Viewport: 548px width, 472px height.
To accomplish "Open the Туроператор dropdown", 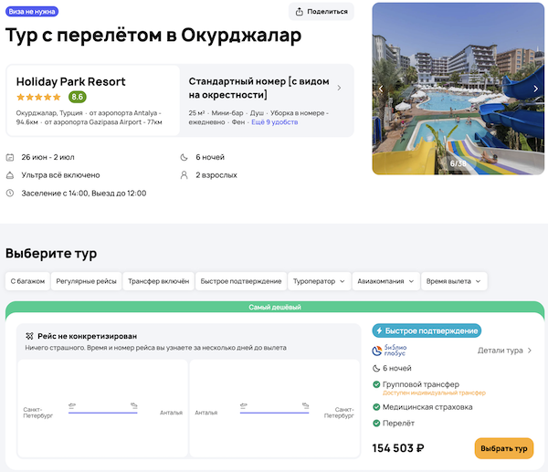I will pyautogui.click(x=320, y=281).
